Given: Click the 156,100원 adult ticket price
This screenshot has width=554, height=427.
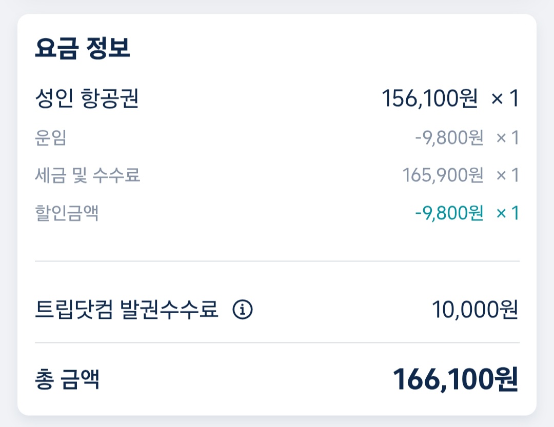Looking at the screenshot, I should (430, 98).
